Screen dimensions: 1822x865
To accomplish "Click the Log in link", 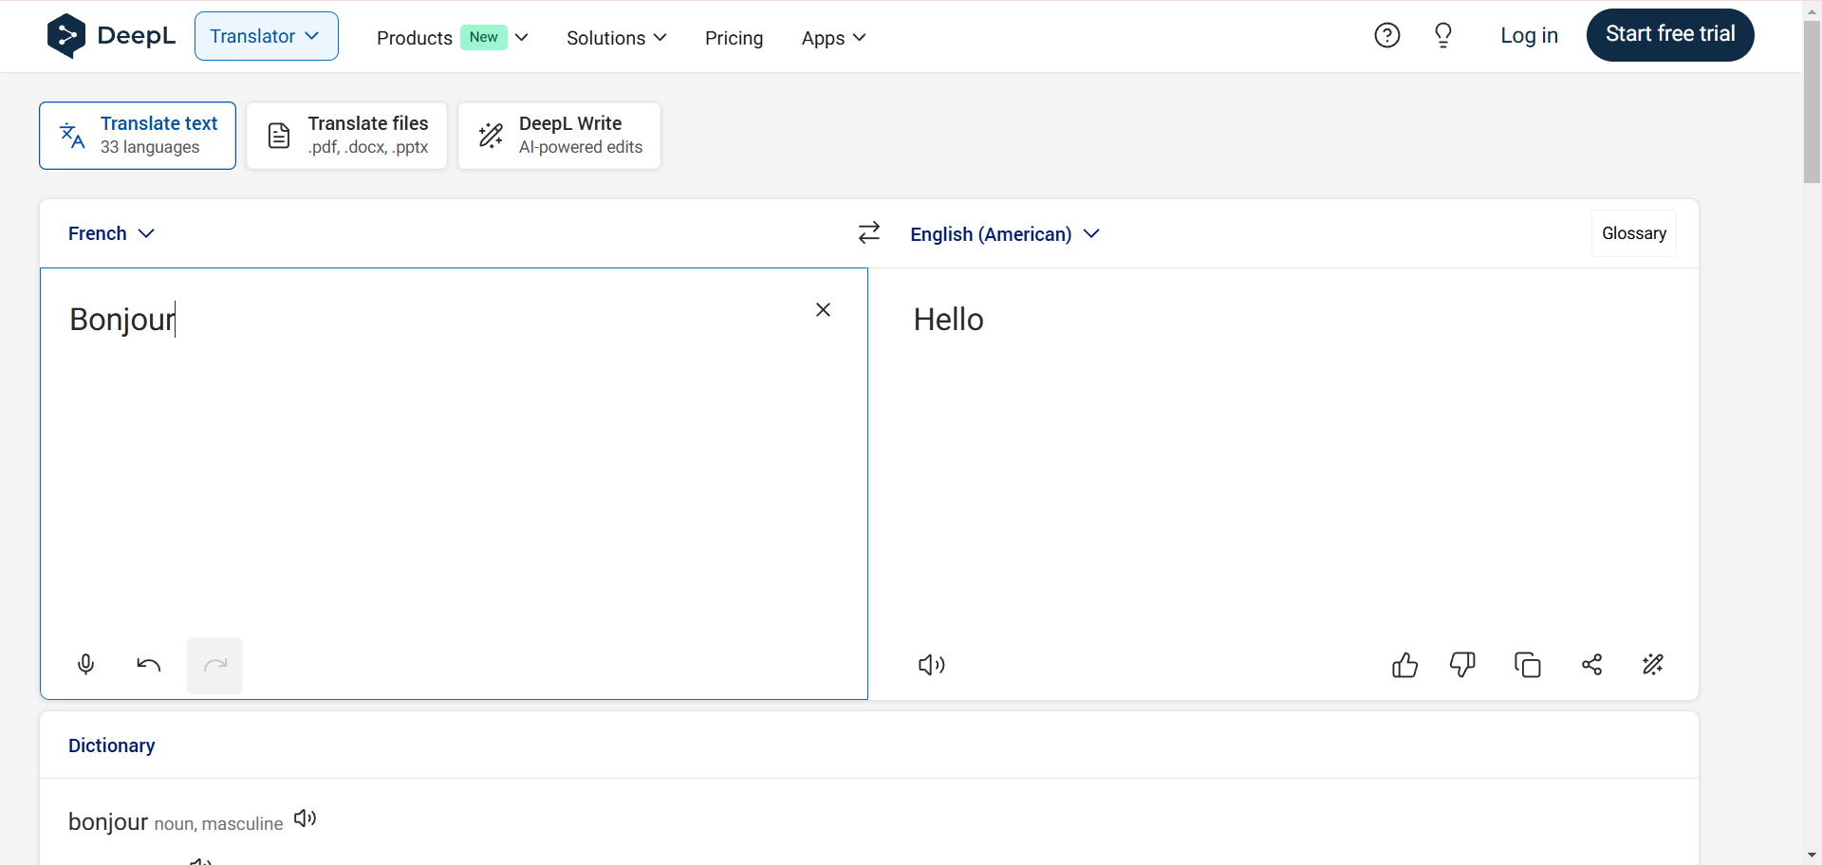I will pyautogui.click(x=1529, y=36).
